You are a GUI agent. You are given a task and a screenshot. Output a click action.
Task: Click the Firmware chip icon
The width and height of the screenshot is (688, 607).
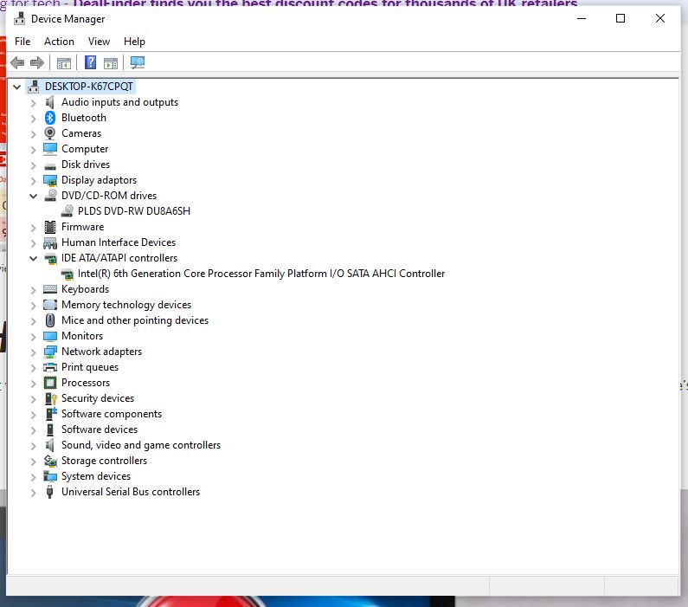(50, 227)
